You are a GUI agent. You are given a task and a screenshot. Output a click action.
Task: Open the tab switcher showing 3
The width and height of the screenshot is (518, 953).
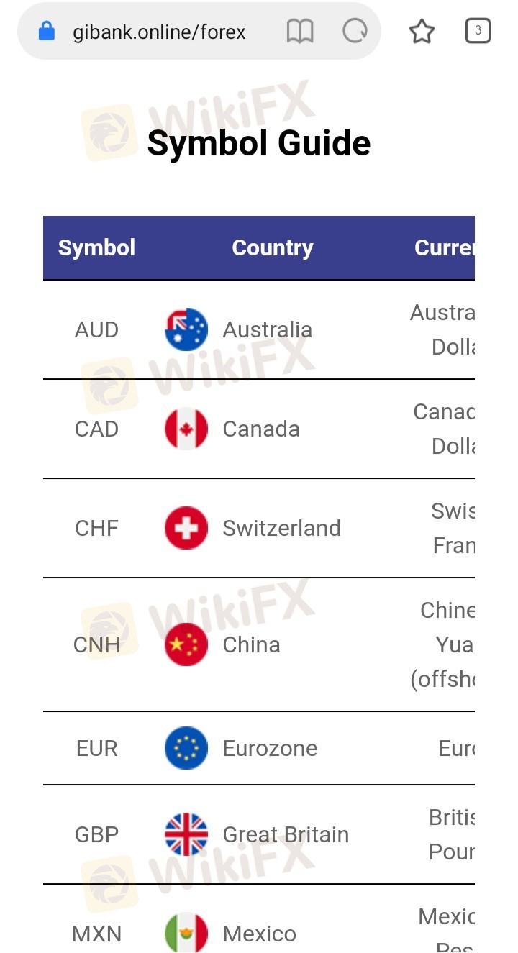pos(478,31)
